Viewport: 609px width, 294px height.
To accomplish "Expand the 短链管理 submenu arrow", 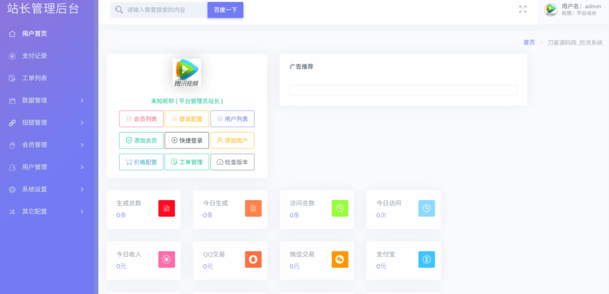I will [x=82, y=123].
